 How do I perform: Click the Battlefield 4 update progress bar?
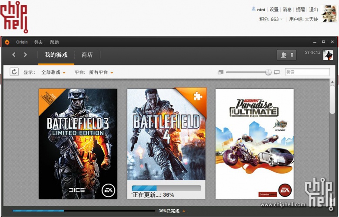(x=166, y=188)
